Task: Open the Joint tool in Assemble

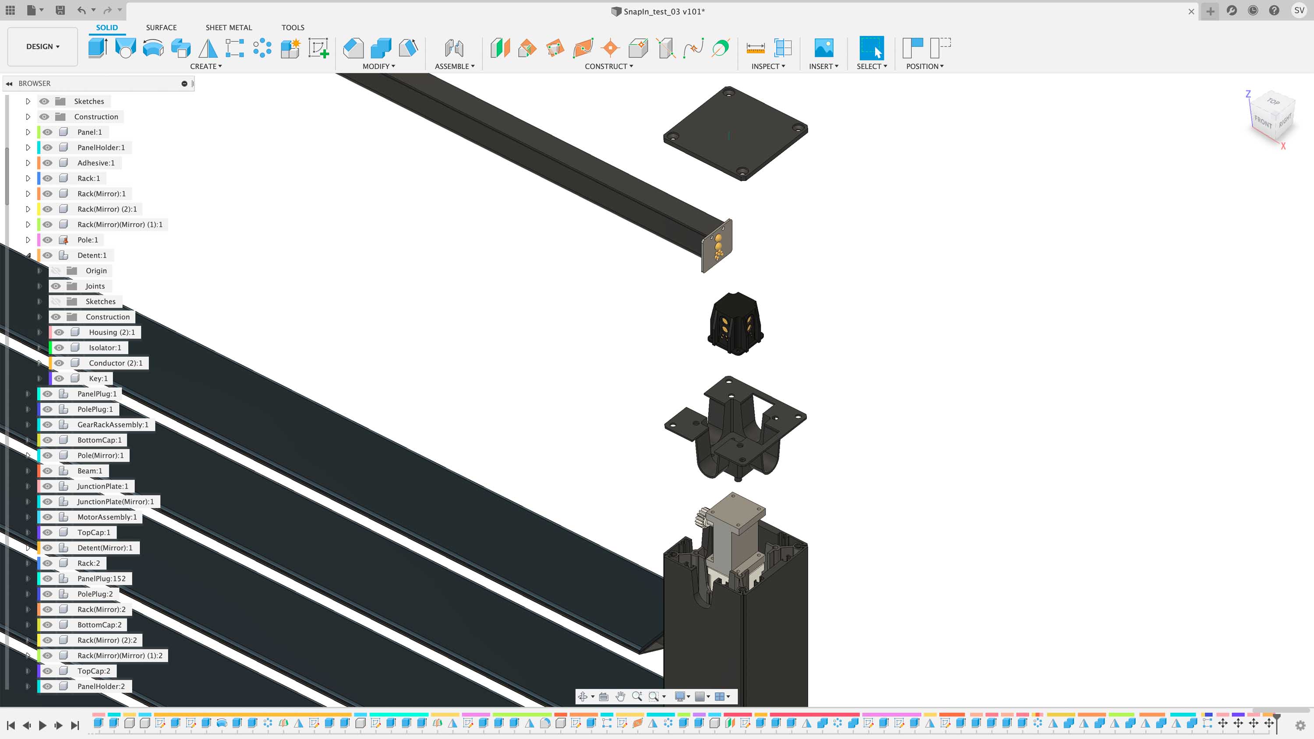Action: tap(454, 49)
